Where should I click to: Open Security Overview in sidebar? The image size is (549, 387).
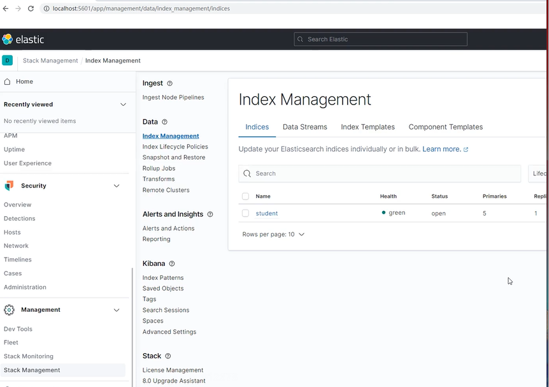[x=17, y=205]
